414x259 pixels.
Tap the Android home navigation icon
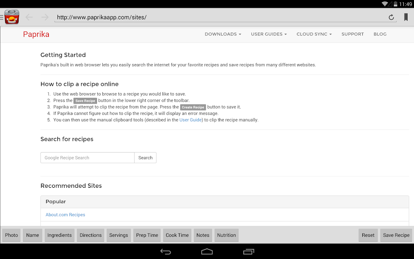click(207, 251)
